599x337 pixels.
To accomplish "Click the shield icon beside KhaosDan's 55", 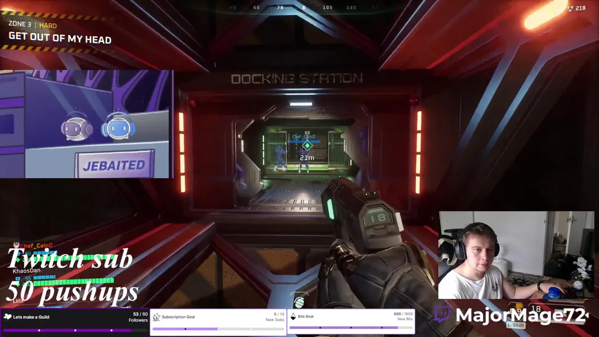I will 18,278.
